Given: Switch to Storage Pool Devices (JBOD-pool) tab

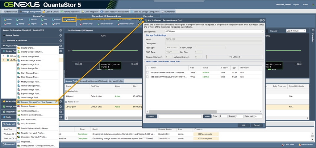Looking at the screenshot, I should 93,81.
